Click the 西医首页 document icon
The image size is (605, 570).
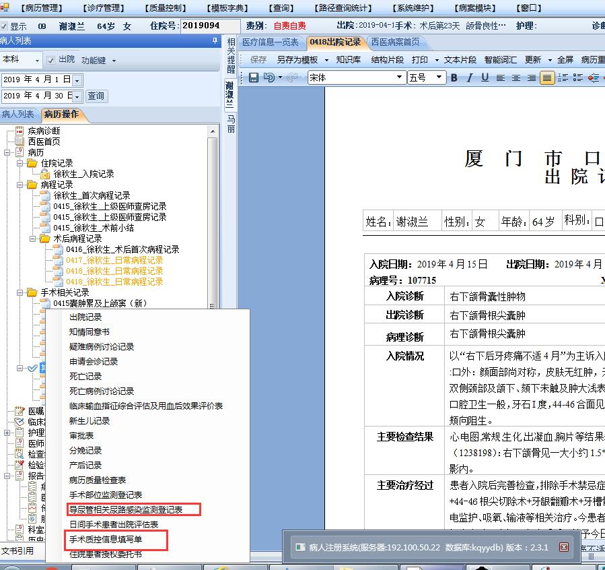(x=20, y=141)
